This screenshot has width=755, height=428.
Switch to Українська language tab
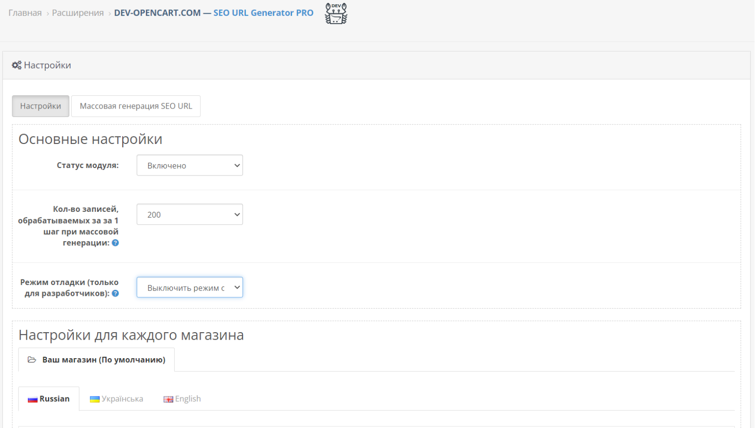tap(117, 399)
